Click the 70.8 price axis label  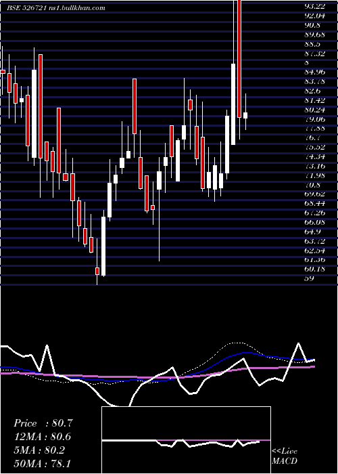(x=312, y=185)
